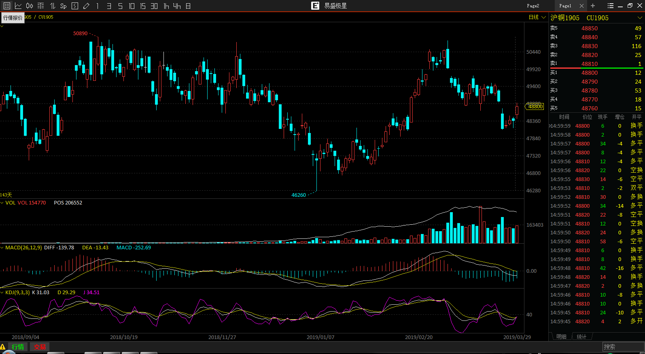This screenshot has height=354, width=645.
Task: Collapse the MACD indicator panel arrow
Action: (x=2, y=248)
